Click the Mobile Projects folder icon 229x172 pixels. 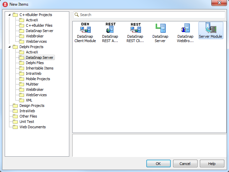(x=21, y=79)
